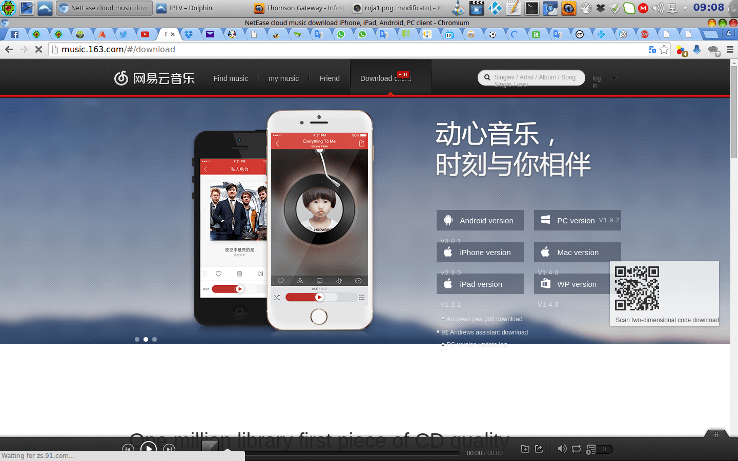Image resolution: width=738 pixels, height=461 pixels.
Task: Download the iPhone version
Action: 480,252
